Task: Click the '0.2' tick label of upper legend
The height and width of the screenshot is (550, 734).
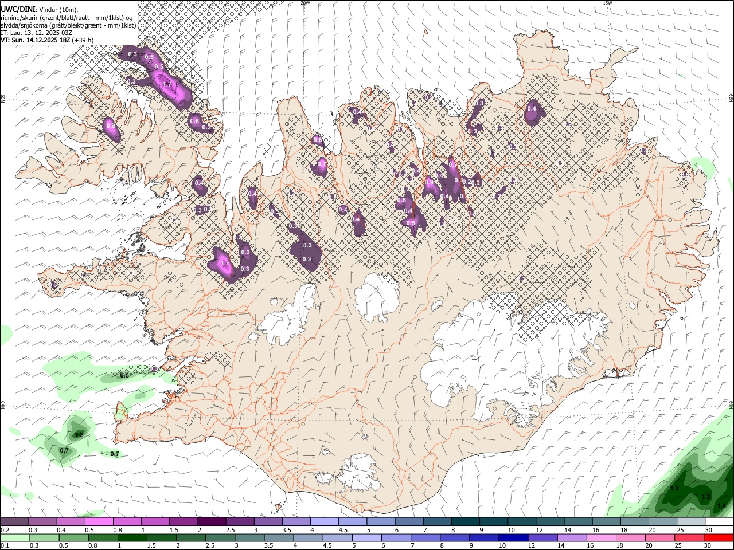Action: point(5,530)
